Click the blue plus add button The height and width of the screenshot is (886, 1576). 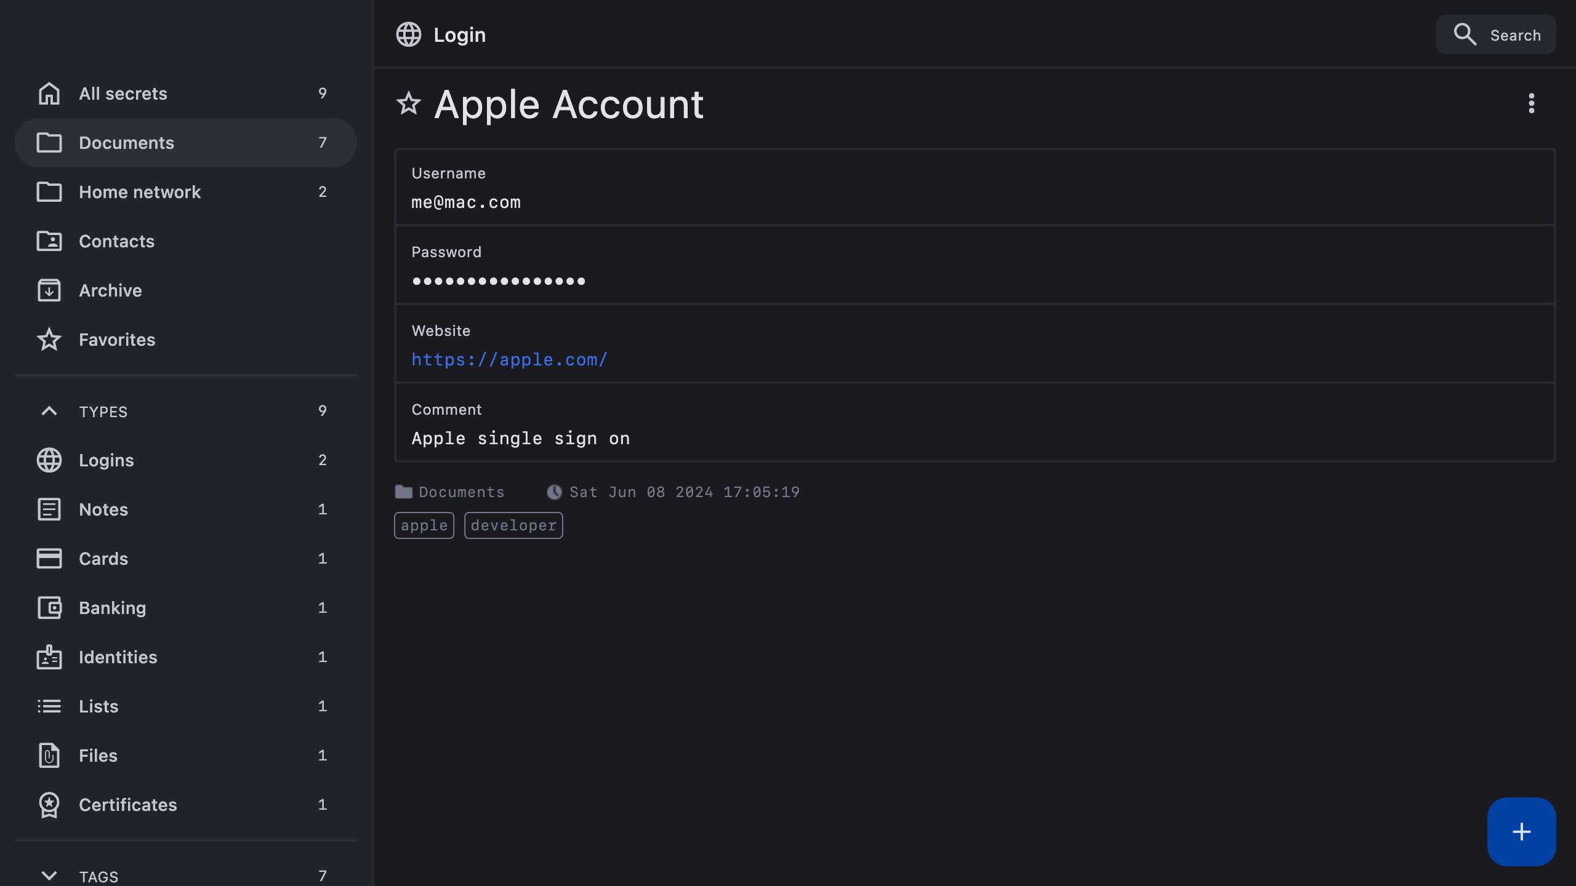point(1521,832)
